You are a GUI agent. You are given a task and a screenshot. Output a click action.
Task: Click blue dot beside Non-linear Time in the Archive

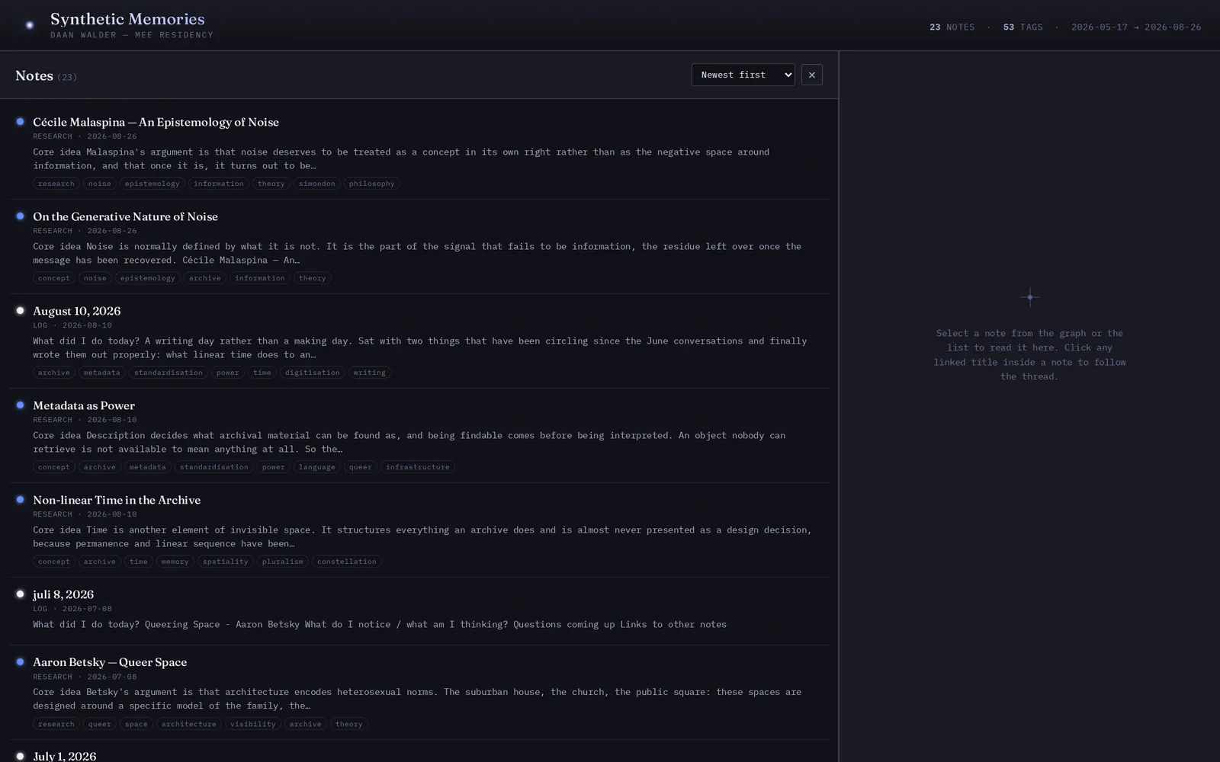point(21,499)
